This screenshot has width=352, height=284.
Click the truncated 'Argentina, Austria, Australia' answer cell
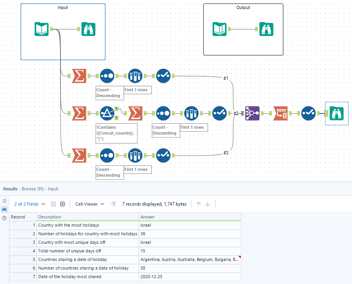pyautogui.click(x=190, y=259)
